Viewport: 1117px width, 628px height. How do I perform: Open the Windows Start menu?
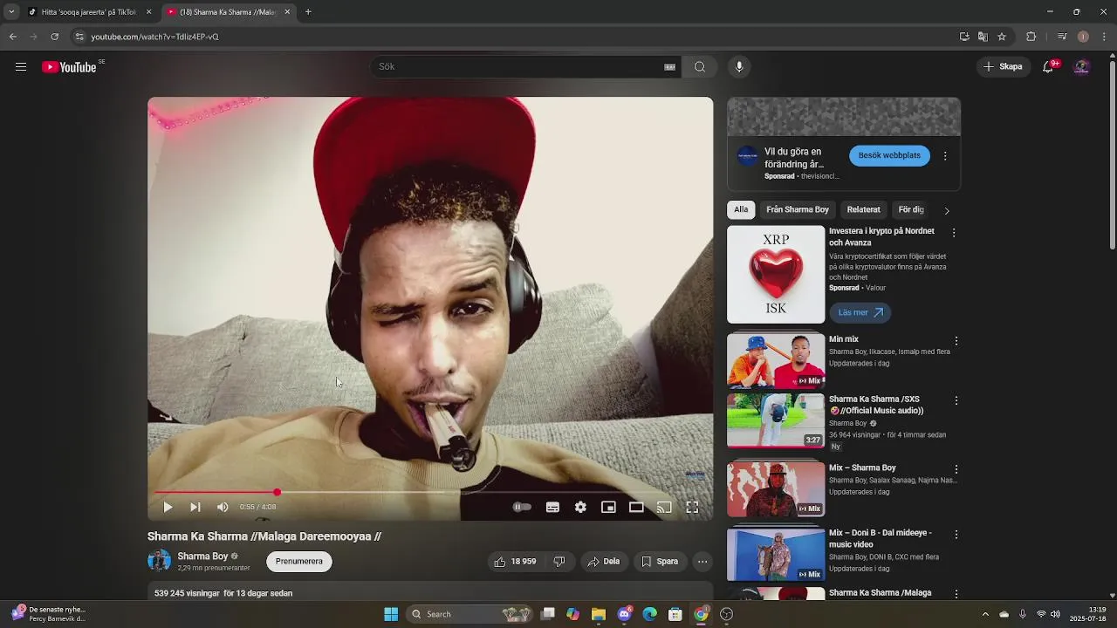click(x=391, y=614)
